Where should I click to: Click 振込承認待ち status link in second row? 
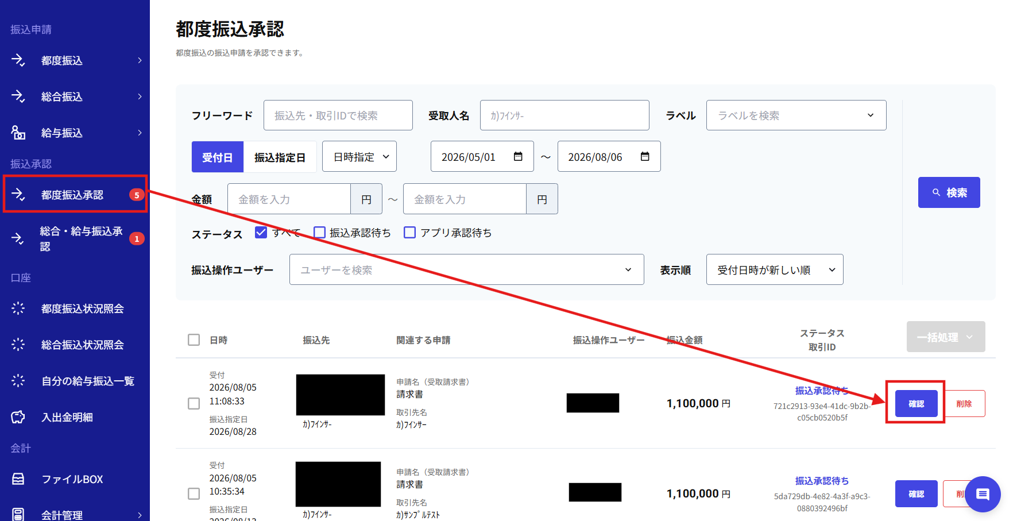pos(822,481)
